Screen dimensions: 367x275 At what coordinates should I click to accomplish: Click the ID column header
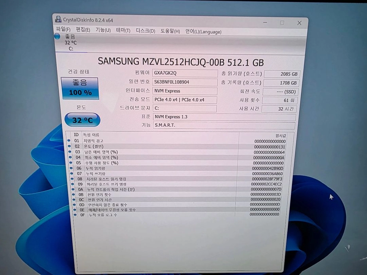click(76, 135)
